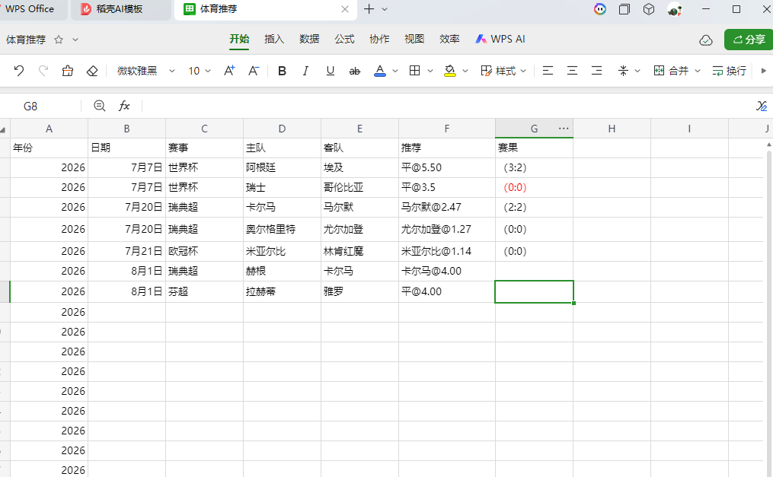Open fill color dropdown arrow
The height and width of the screenshot is (477, 773).
point(465,71)
